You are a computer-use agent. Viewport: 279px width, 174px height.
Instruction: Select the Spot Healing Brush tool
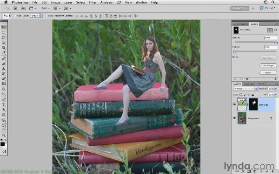[x=4, y=58]
